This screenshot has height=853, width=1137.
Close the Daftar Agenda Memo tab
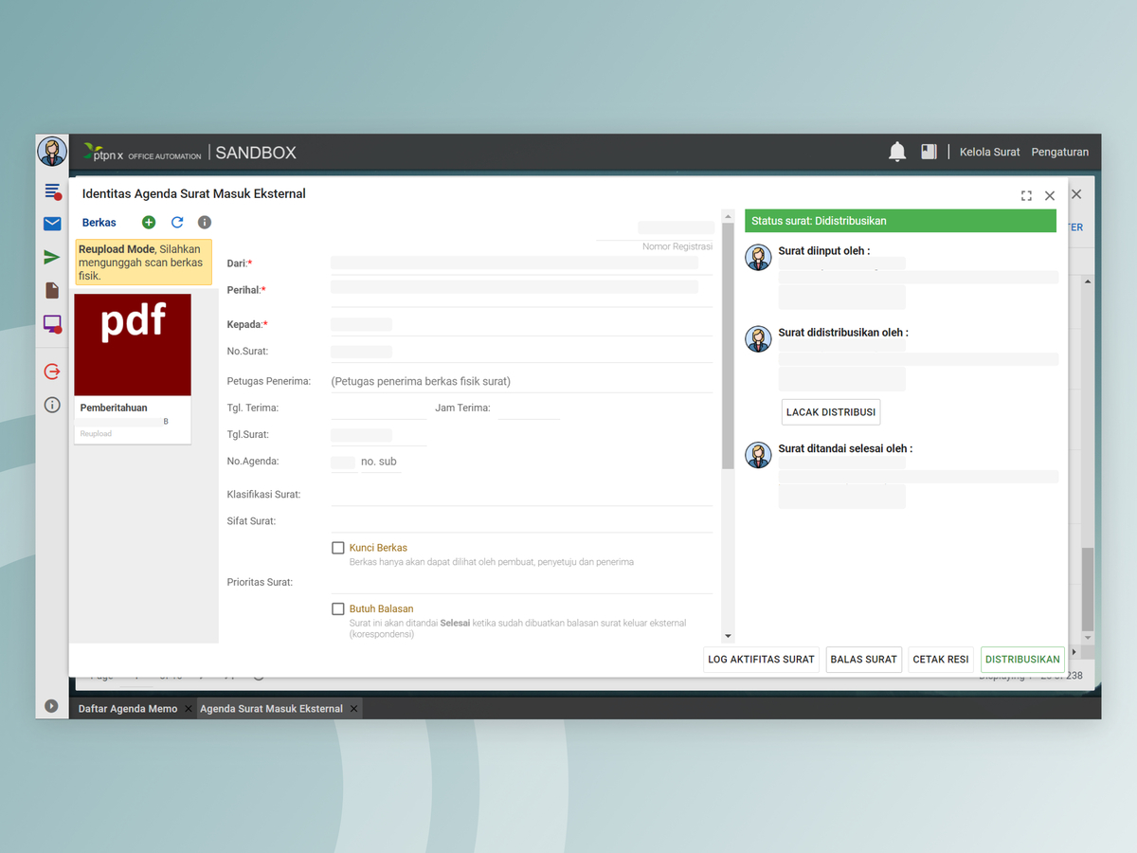point(189,708)
